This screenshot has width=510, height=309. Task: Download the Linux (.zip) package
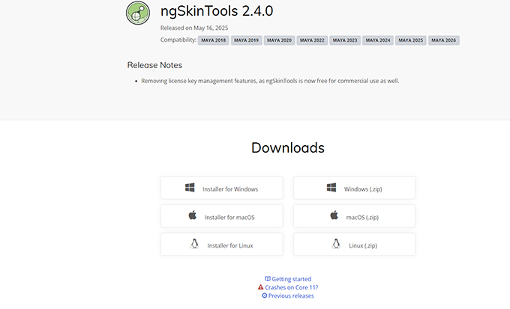coord(354,245)
